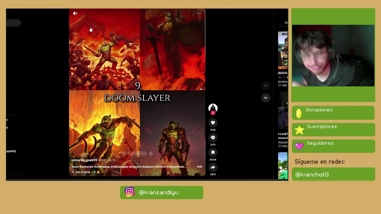The height and width of the screenshot is (214, 381).
Task: Open the #aura hashtag
Action: tap(75, 167)
